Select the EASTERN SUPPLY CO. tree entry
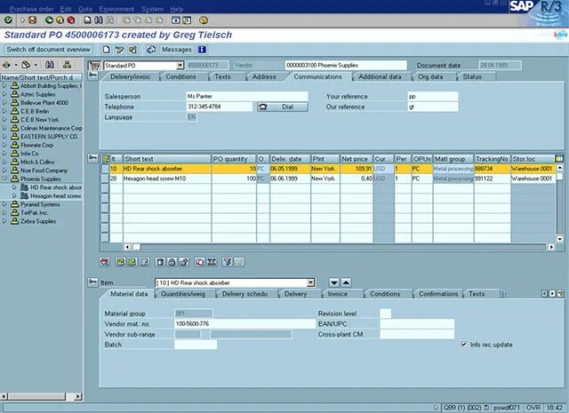Viewport: 569px width, 413px height. tap(49, 137)
